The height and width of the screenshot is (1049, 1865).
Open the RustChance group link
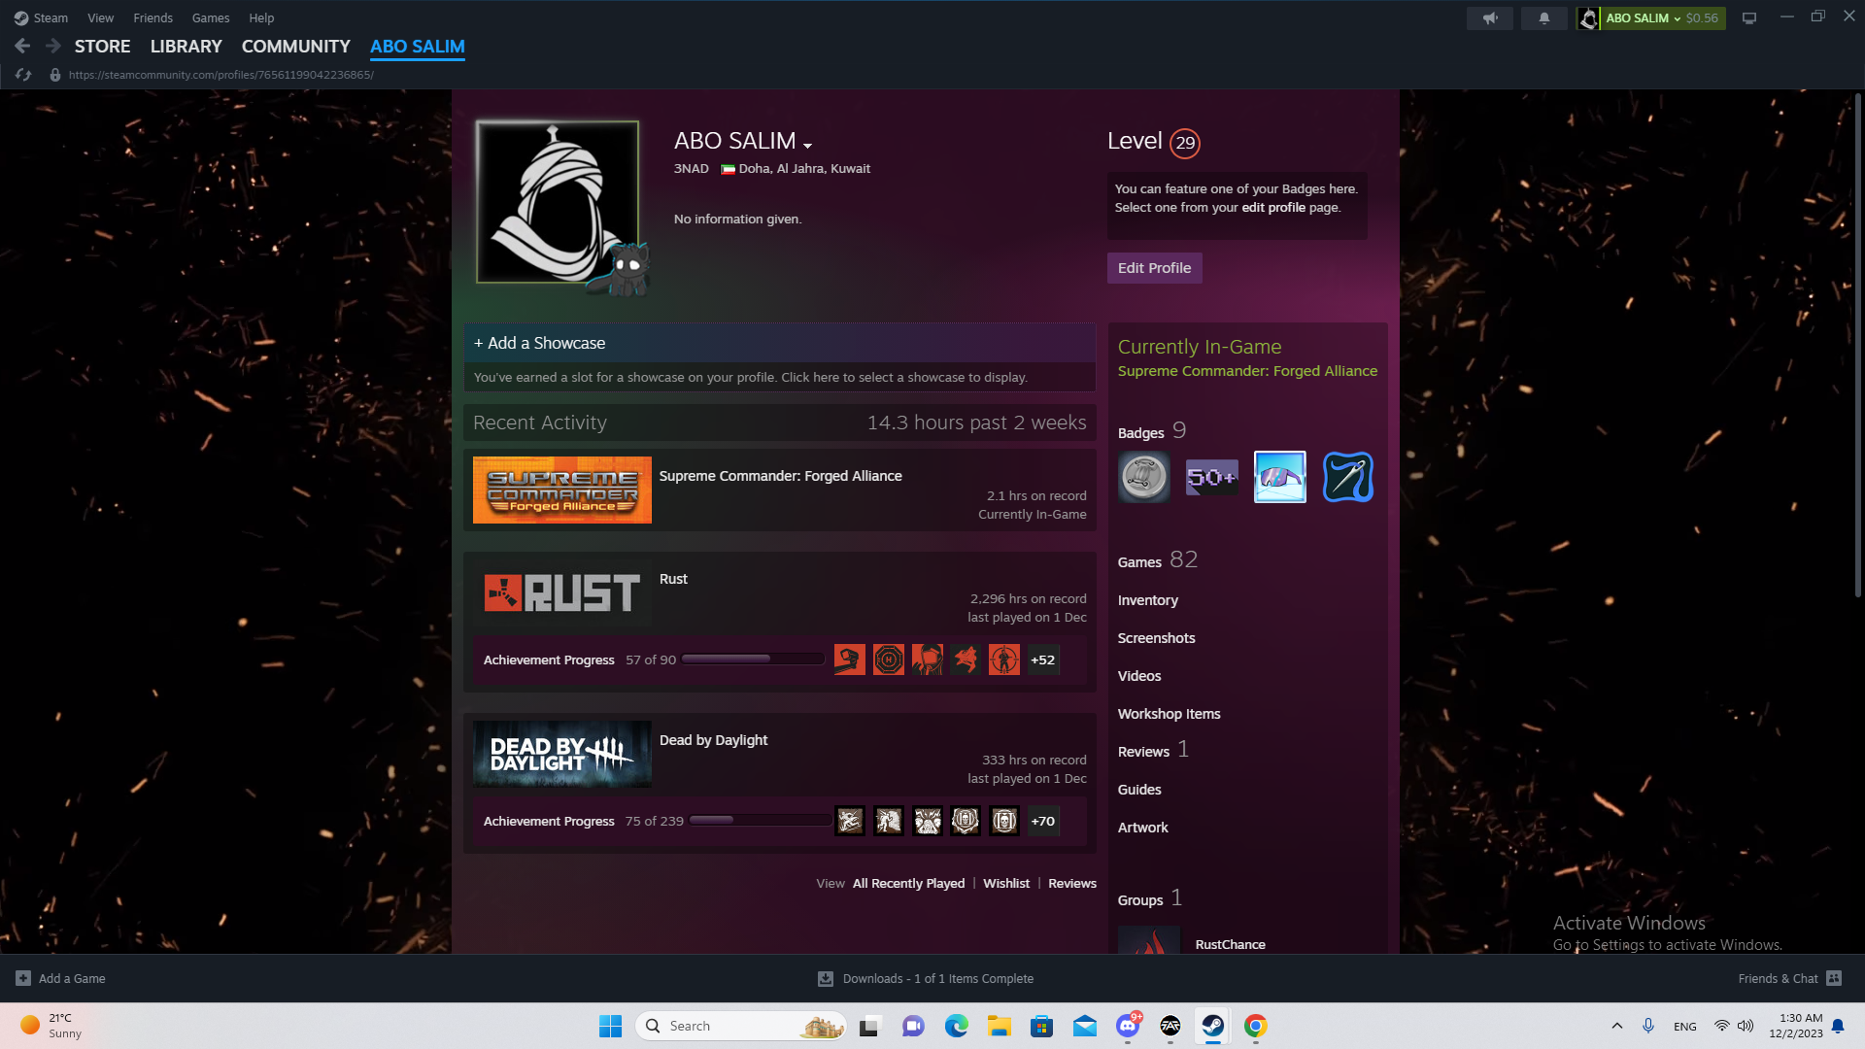(x=1231, y=944)
